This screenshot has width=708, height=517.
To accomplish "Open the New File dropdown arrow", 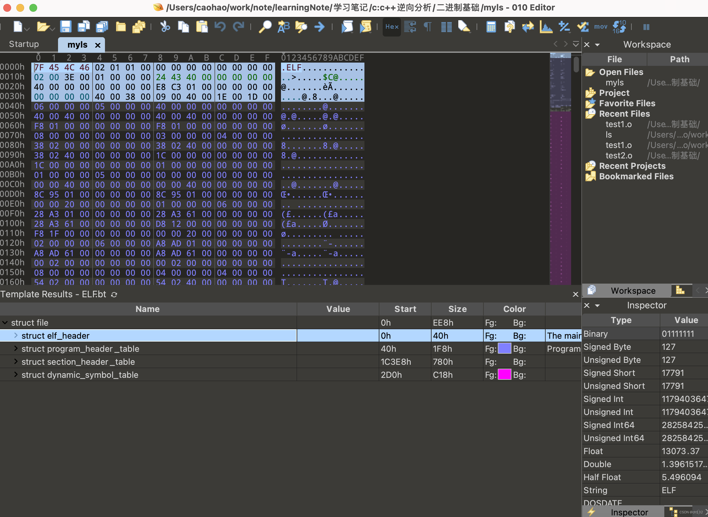I will tap(27, 29).
